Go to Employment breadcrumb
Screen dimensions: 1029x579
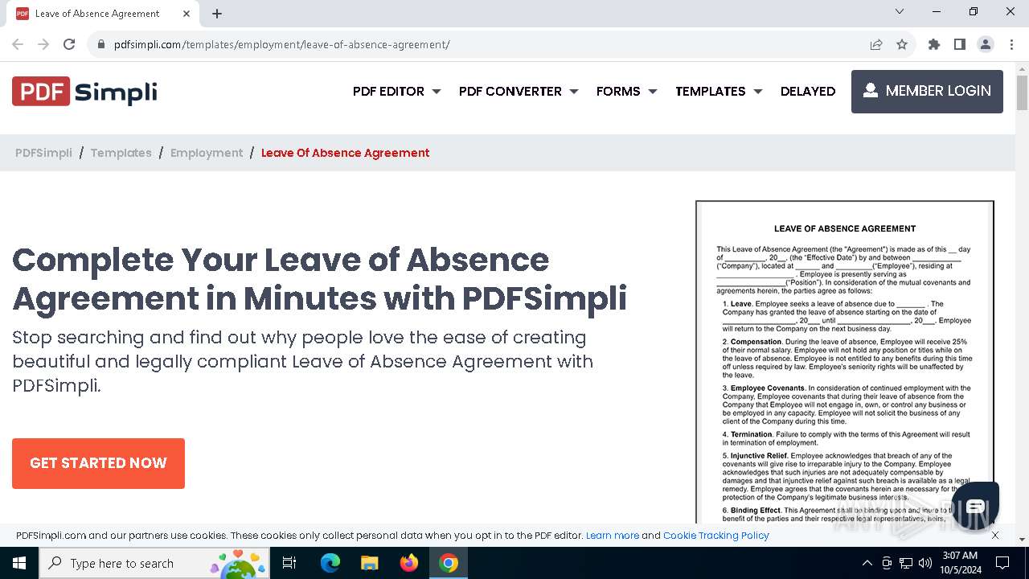[x=207, y=153]
